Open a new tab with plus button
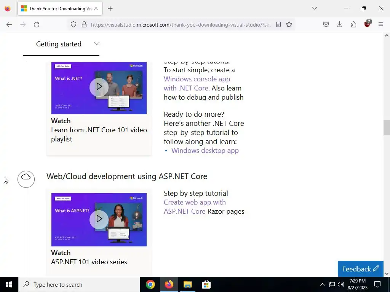Viewport: 390px width, 292px height. [110, 9]
